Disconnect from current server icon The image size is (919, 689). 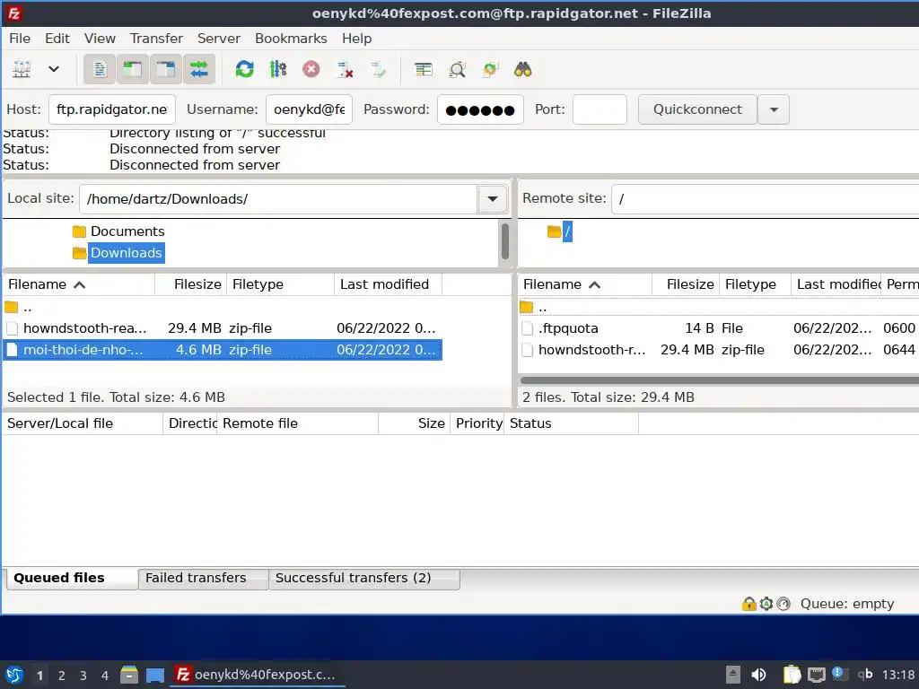coord(345,70)
